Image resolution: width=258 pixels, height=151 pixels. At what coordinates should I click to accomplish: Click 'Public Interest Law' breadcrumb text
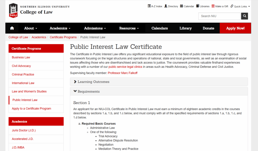(x=93, y=37)
